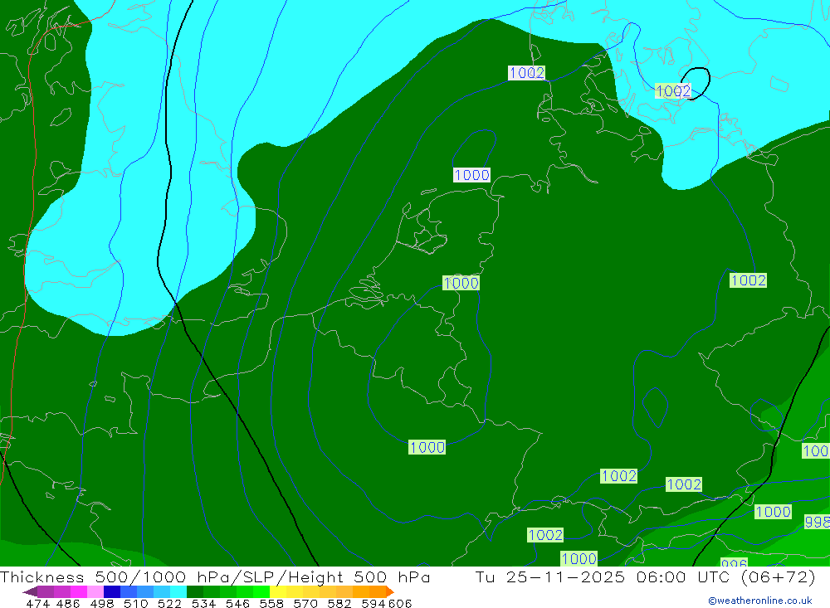This screenshot has height=608, width=830.
Task: Click the 996 isobar label at bottom edge
Action: pyautogui.click(x=734, y=562)
